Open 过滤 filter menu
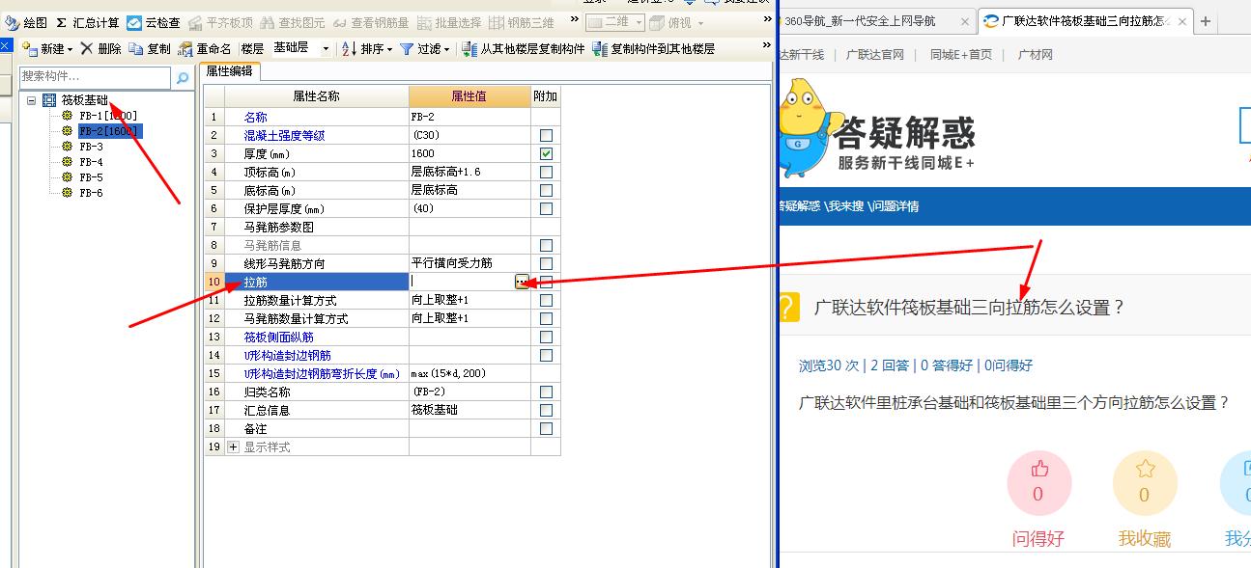 point(425,48)
